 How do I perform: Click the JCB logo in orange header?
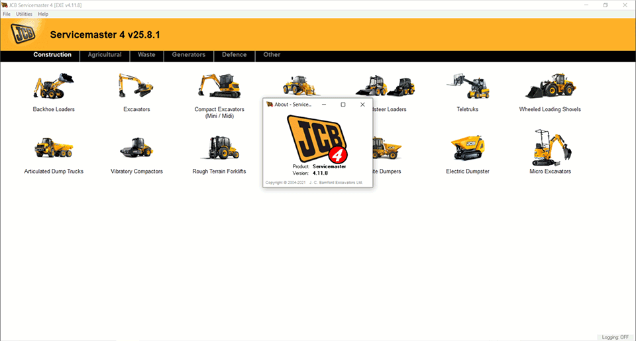click(23, 33)
